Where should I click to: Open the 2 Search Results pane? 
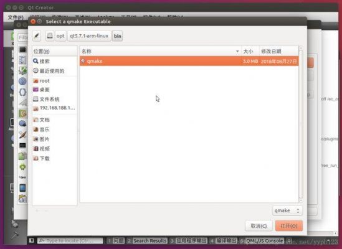147,240
